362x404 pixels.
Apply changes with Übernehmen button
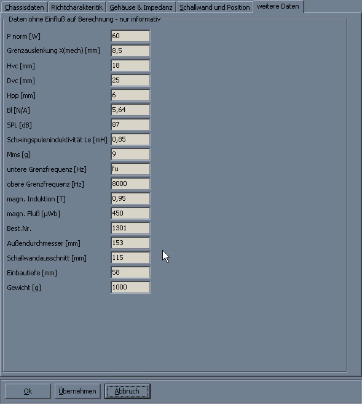pyautogui.click(x=77, y=391)
